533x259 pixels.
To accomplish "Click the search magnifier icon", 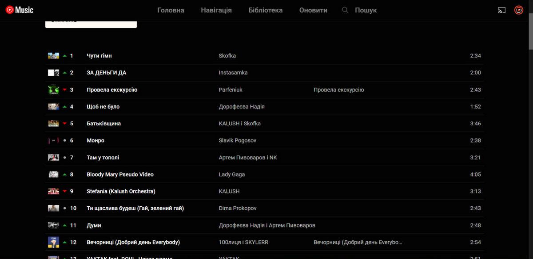I will point(345,10).
